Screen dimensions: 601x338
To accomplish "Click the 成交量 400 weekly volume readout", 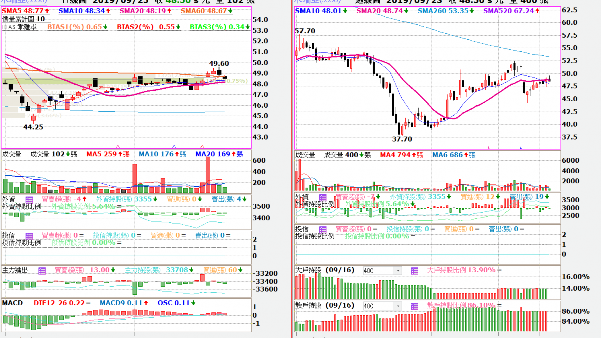I will pos(348,155).
